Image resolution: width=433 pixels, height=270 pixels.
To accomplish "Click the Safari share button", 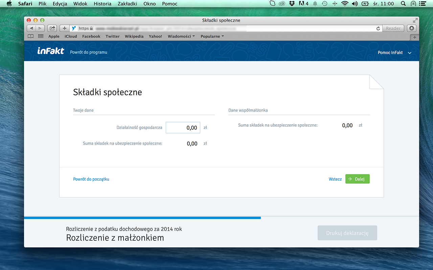I will 52,28.
